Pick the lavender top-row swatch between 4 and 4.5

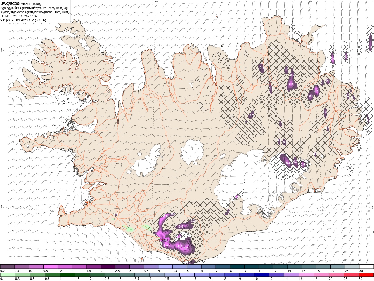[x=165, y=267]
